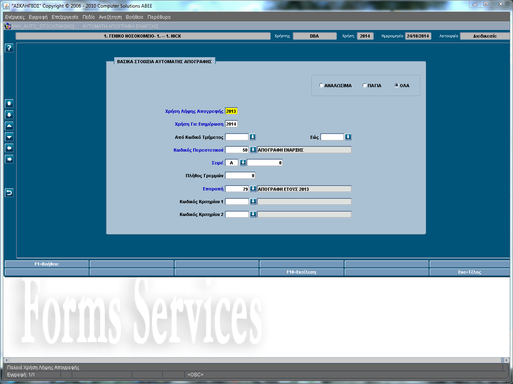Click the Κωδικός Παραστατικού field showing 50
This screenshot has width=513, height=384.
pyautogui.click(x=237, y=150)
